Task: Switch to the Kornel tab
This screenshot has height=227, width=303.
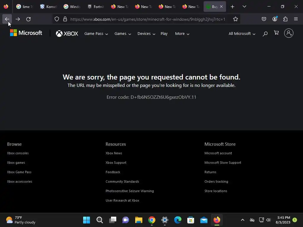Action: pos(48,7)
